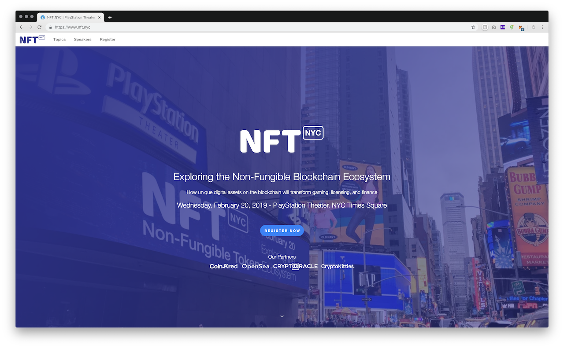This screenshot has height=348, width=564.
Task: Click the scroll-down chevron at page bottom
Action: pos(282,316)
